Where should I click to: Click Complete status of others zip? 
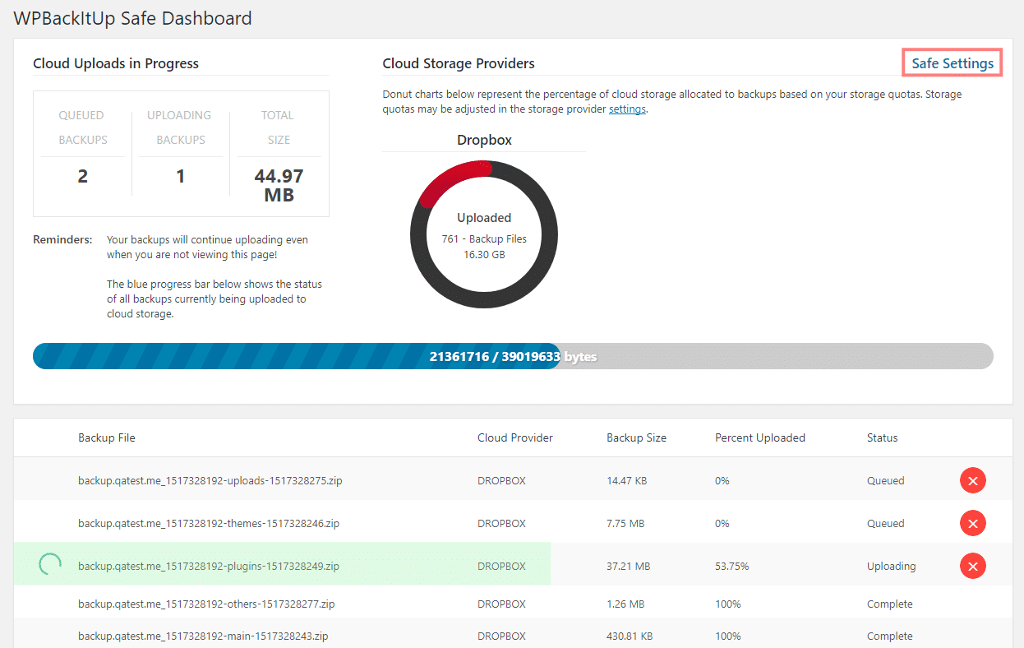pos(889,604)
